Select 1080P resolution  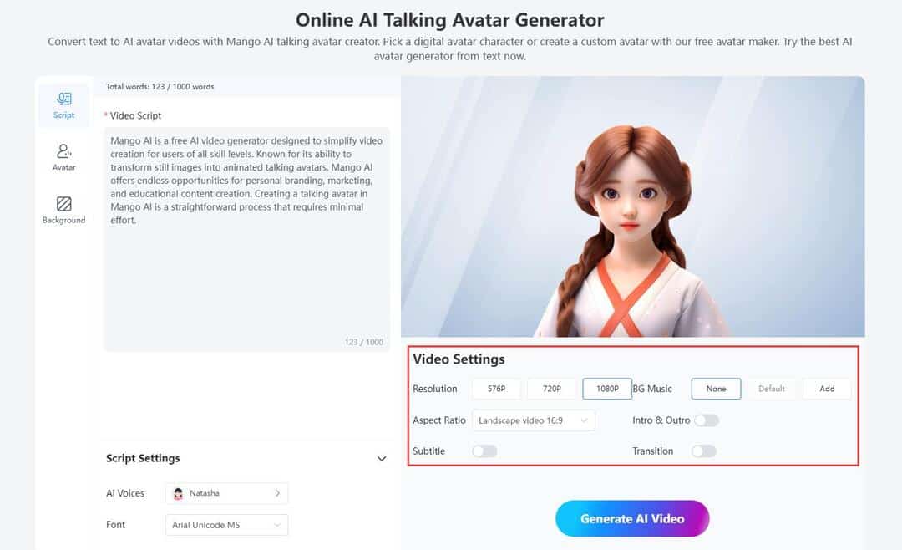click(x=607, y=389)
